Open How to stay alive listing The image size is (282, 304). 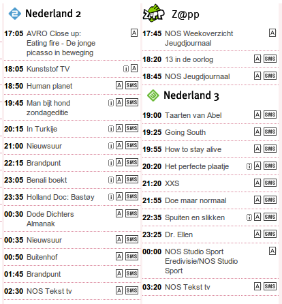tap(193, 149)
